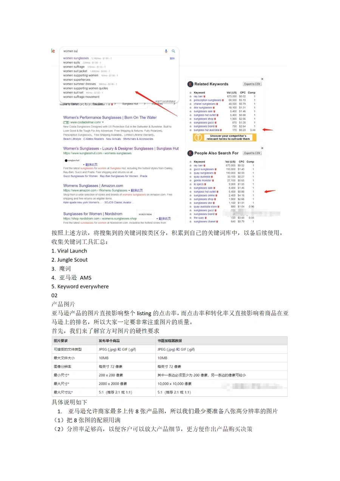Viewport: 340px width, 481px height.
Task: Star the quay australia store keyword
Action: 191,206
